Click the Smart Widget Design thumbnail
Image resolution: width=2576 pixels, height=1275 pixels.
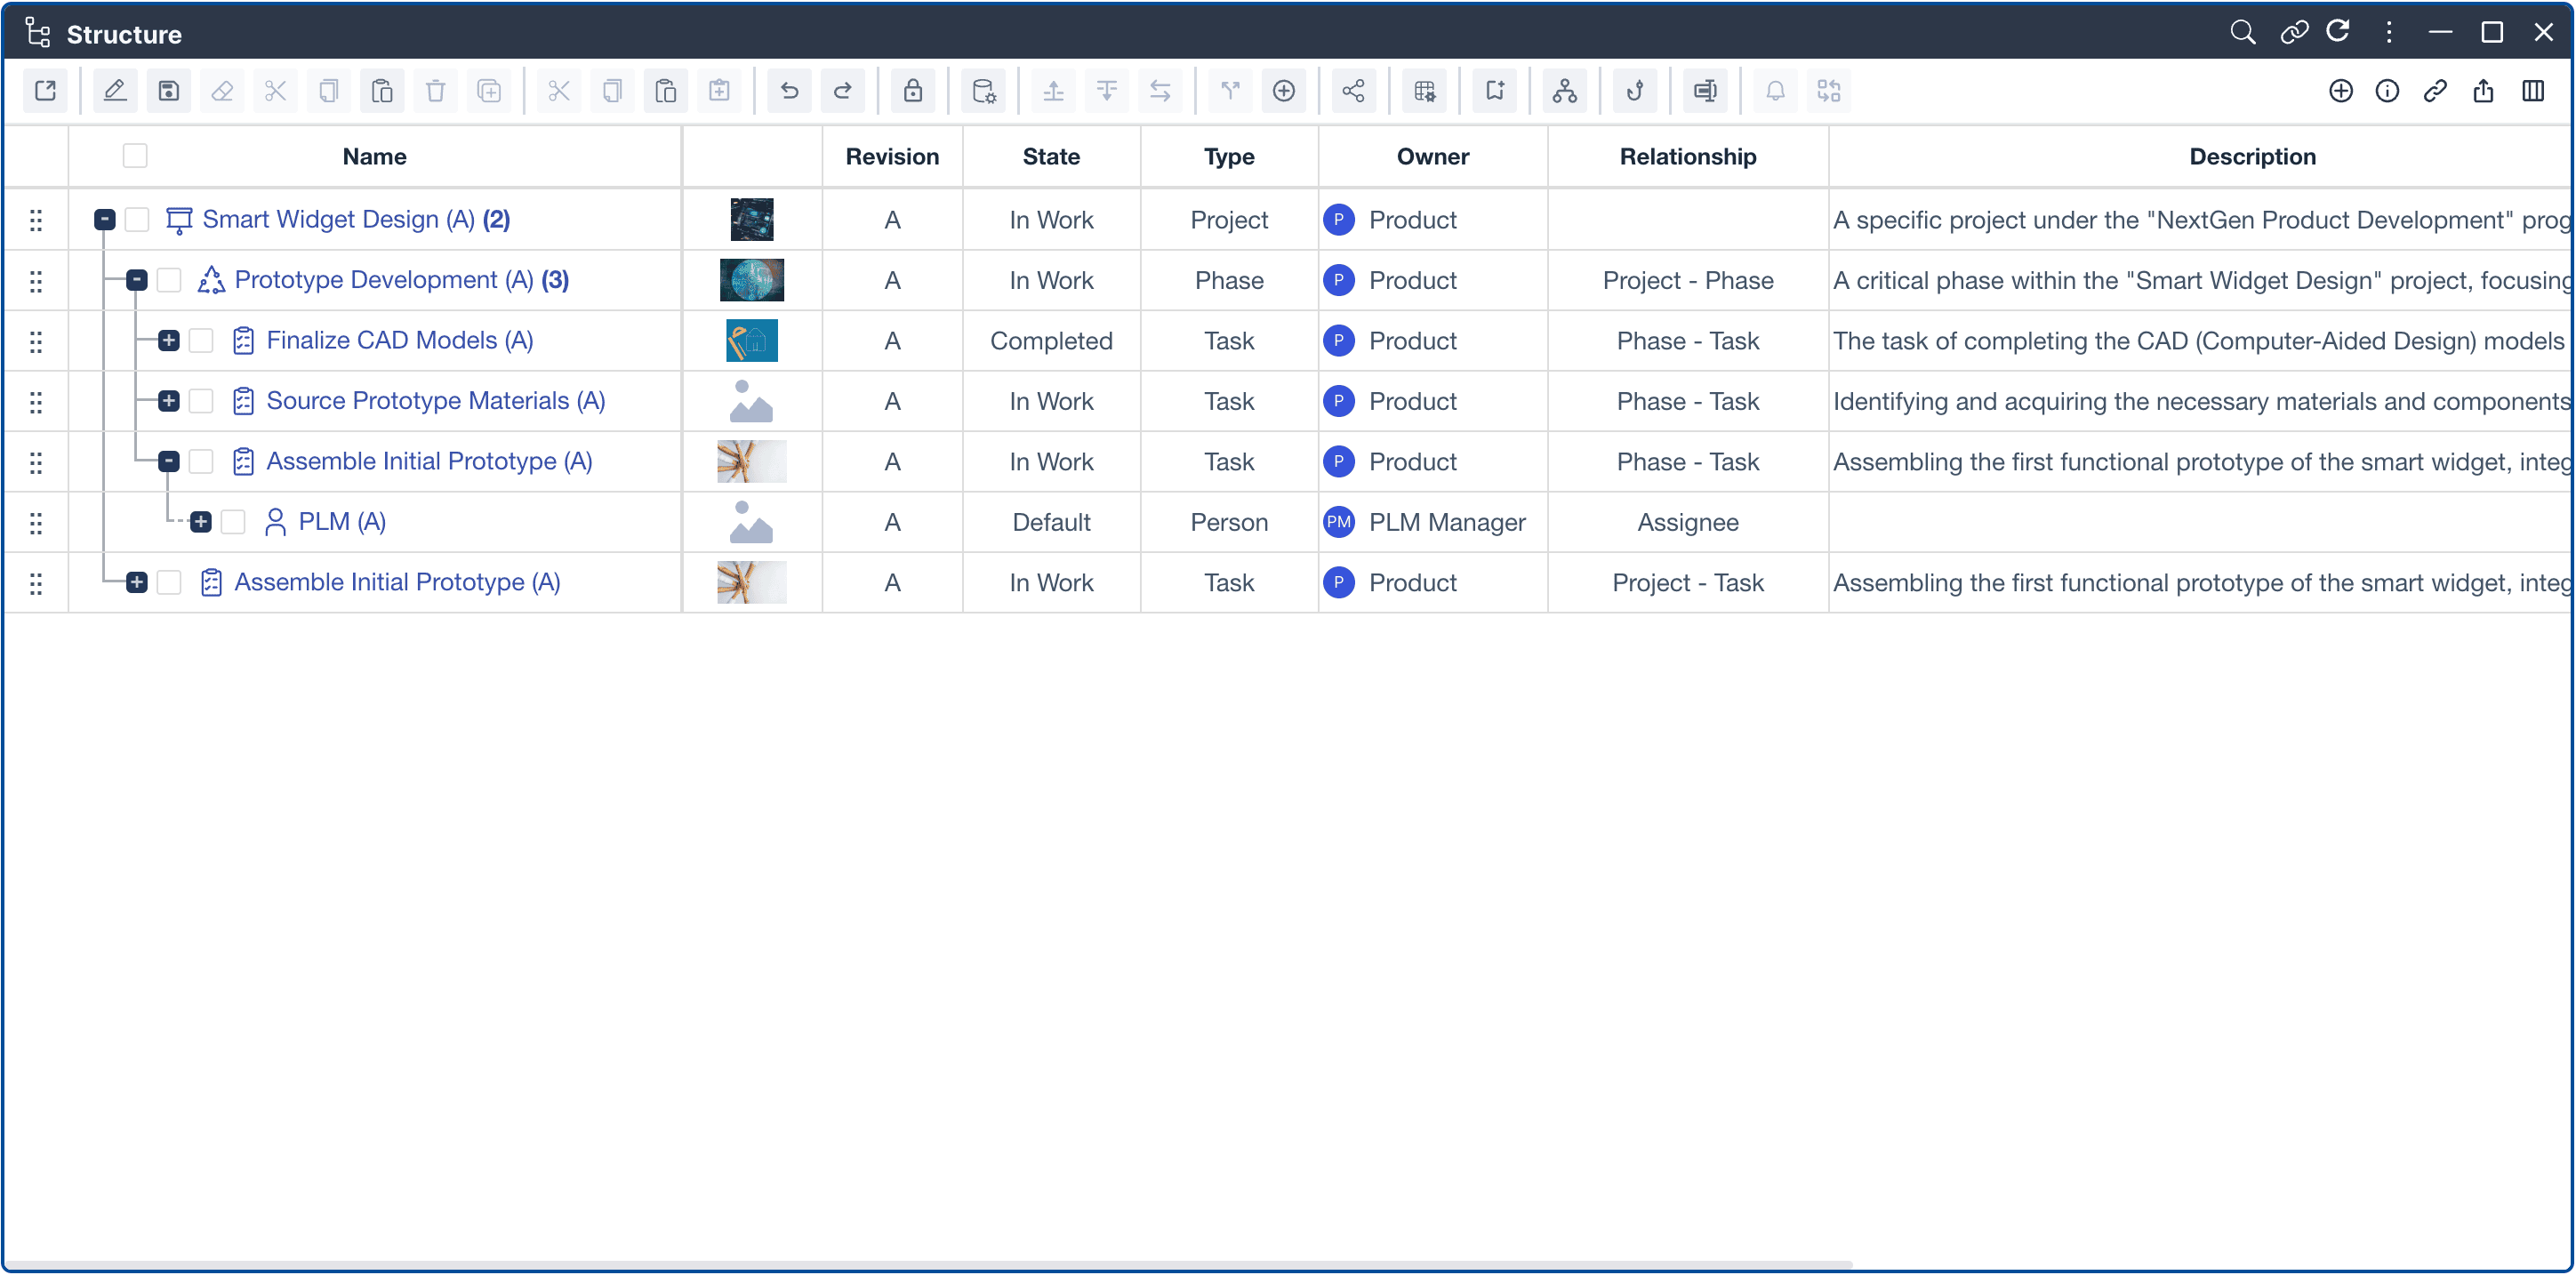click(752, 219)
